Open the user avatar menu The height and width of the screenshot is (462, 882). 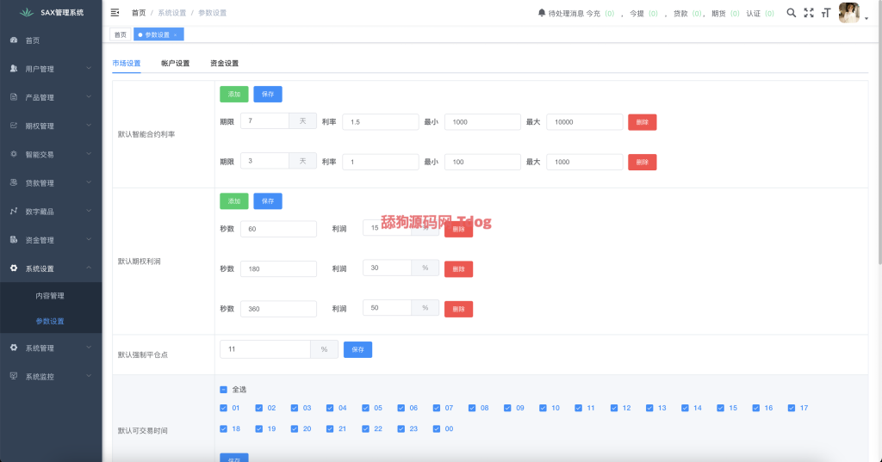click(851, 13)
